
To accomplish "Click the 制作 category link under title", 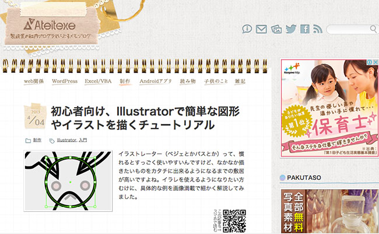I will (x=37, y=140).
